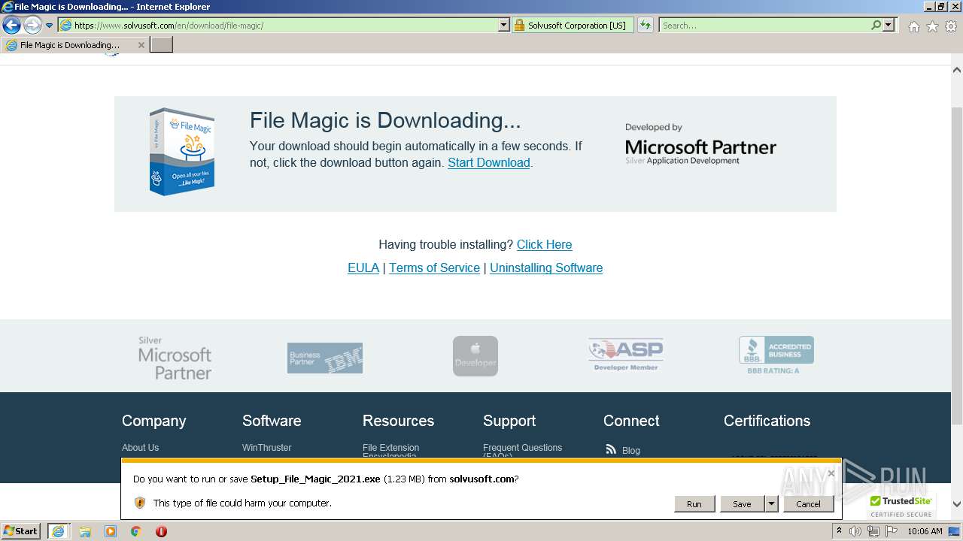Viewport: 963px width, 541px height.
Task: Click the volume speaker tray icon
Action: pyautogui.click(x=855, y=531)
